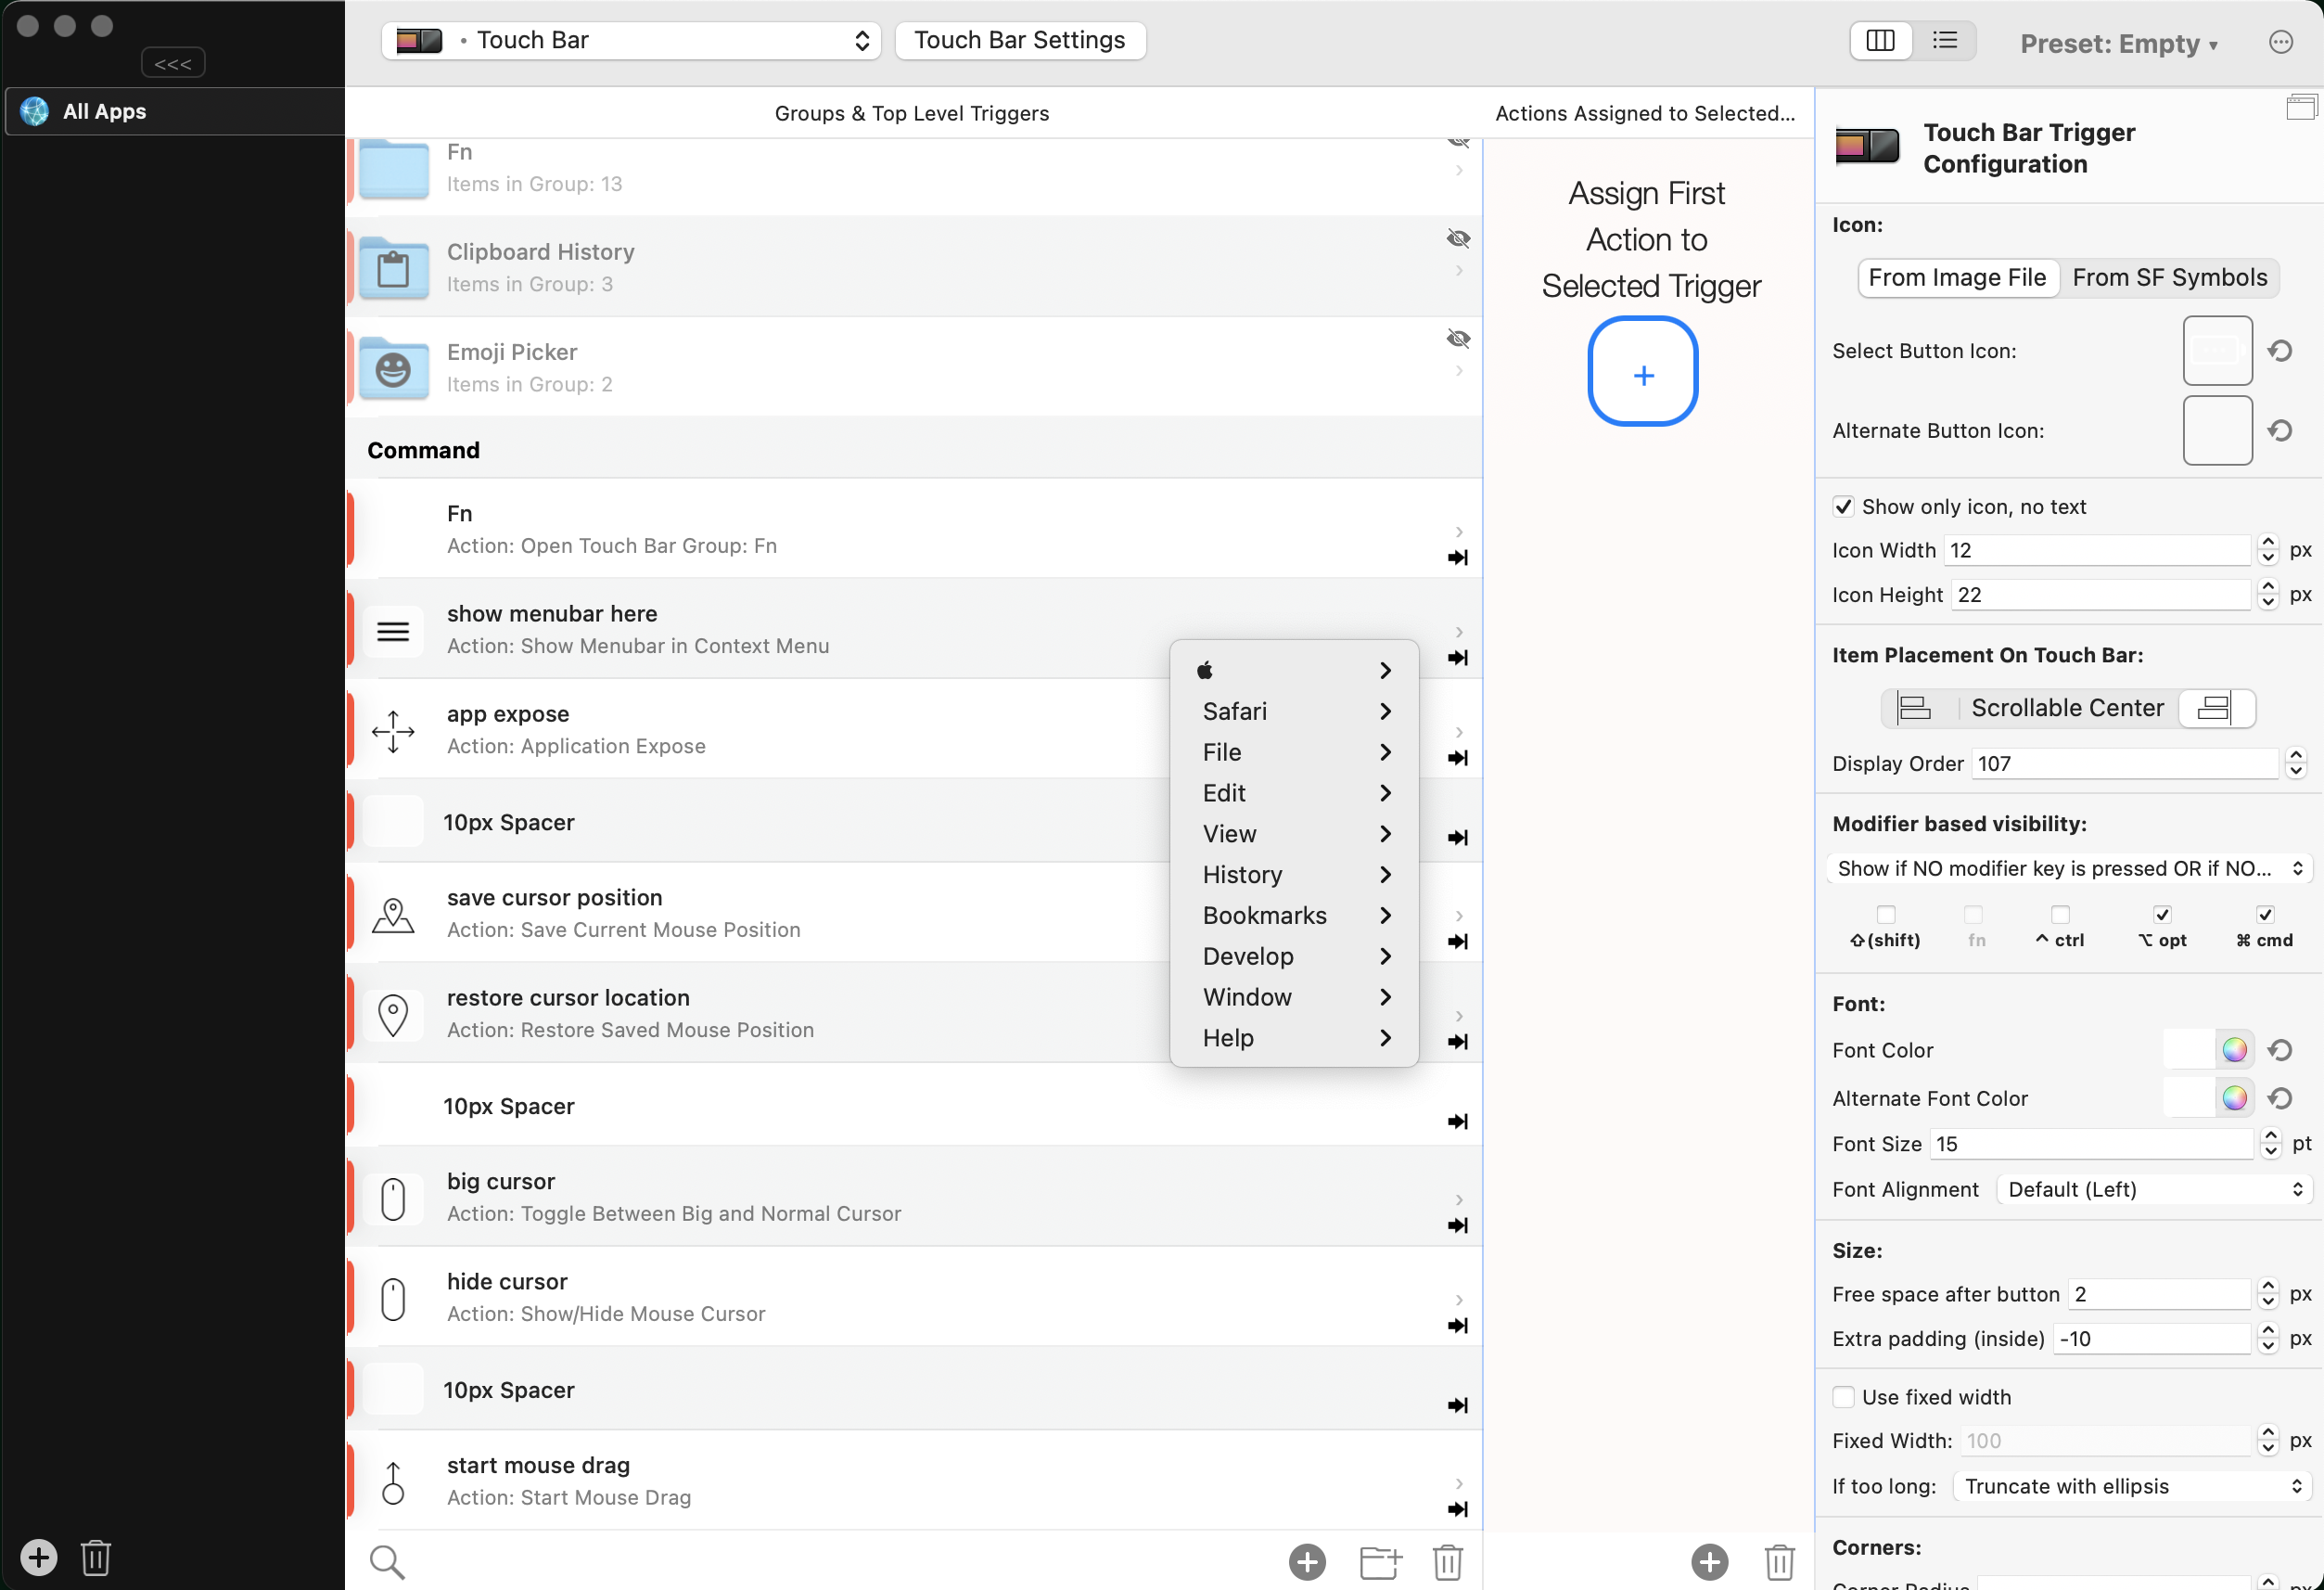The height and width of the screenshot is (1590, 2324).
Task: Hide the Clipboard History group via eye toggle
Action: pyautogui.click(x=1458, y=239)
